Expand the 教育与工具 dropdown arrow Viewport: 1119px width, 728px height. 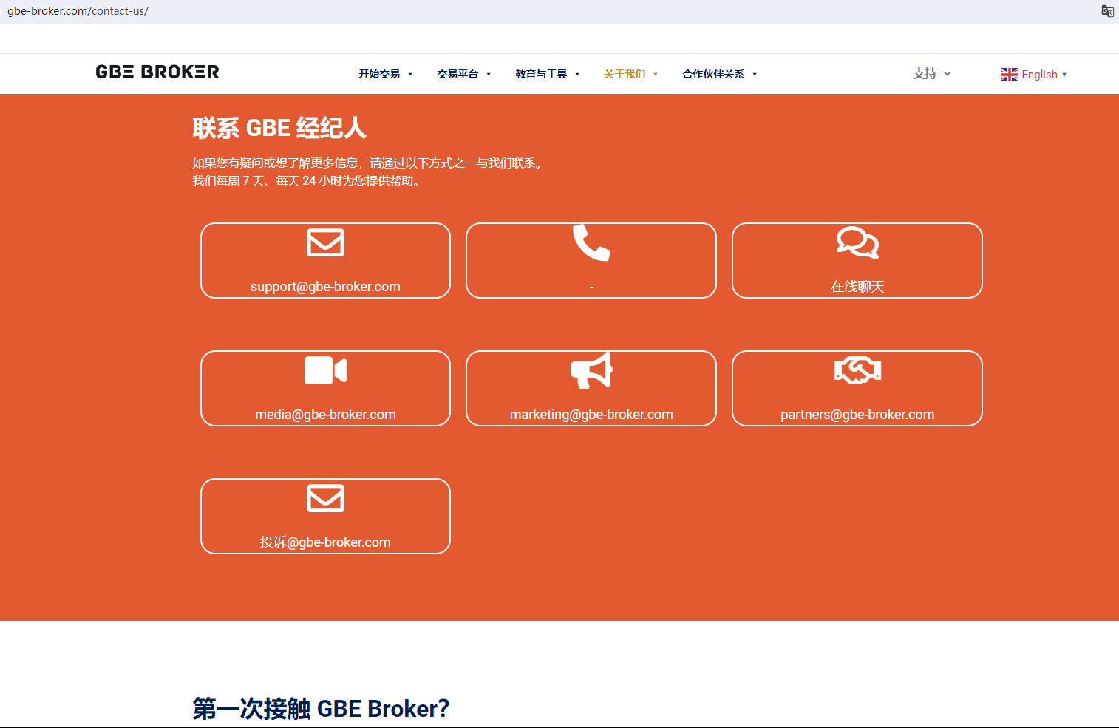click(577, 75)
